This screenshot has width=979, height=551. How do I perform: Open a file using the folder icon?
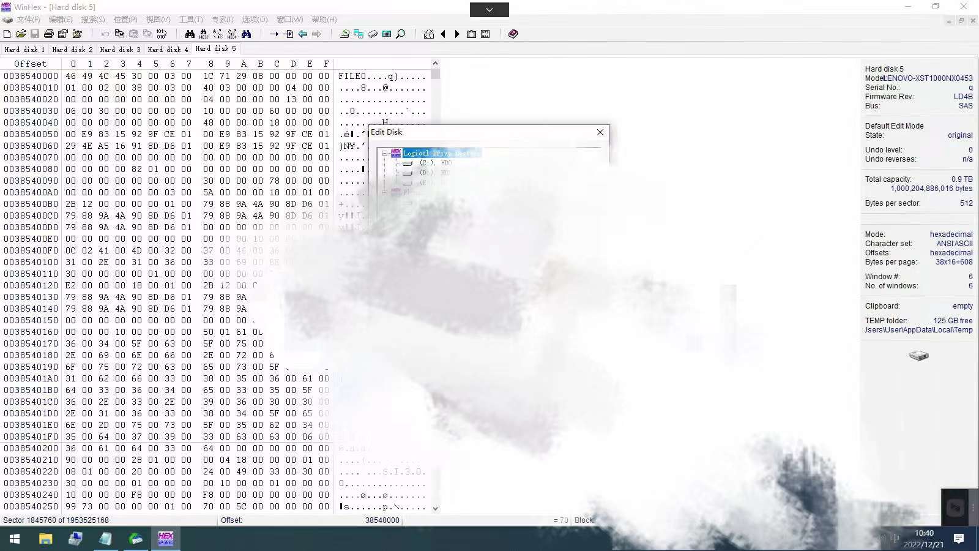pos(21,34)
